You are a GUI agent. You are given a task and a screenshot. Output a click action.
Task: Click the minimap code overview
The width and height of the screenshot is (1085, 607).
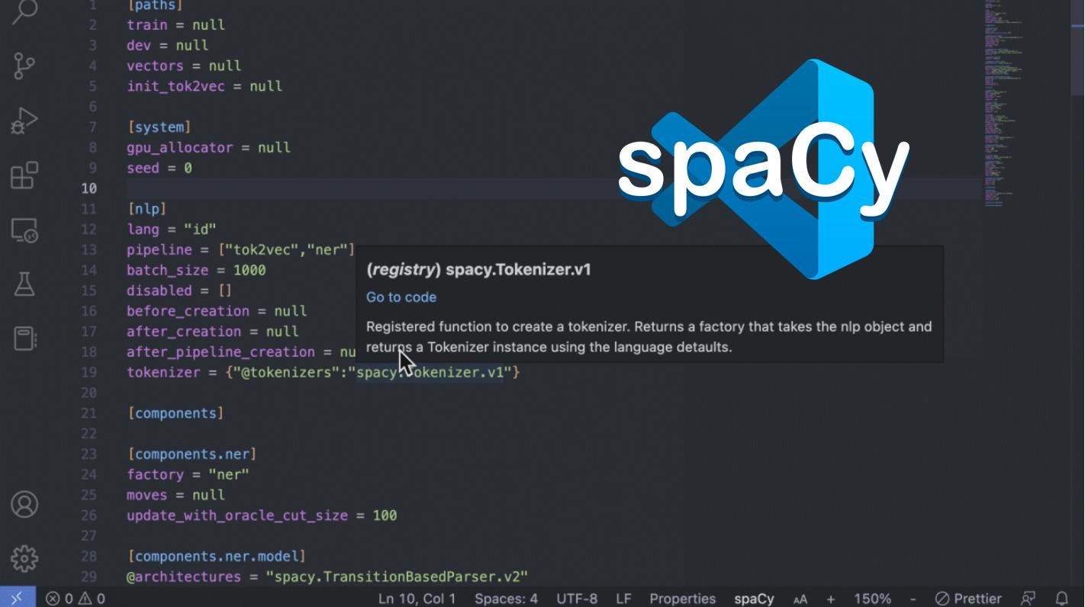[x=1003, y=103]
